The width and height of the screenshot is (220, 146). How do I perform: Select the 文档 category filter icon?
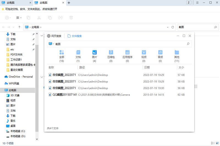(78, 52)
